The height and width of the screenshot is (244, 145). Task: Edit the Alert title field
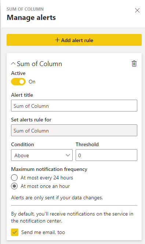tap(74, 106)
